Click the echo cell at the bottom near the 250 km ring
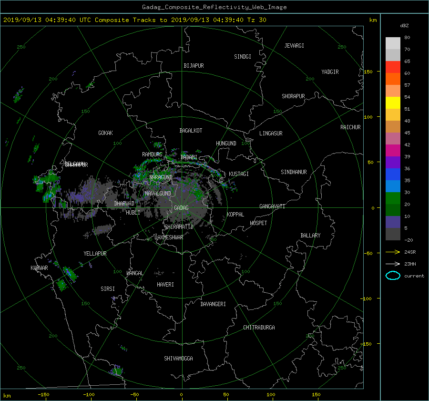The image size is (429, 401). tap(117, 370)
